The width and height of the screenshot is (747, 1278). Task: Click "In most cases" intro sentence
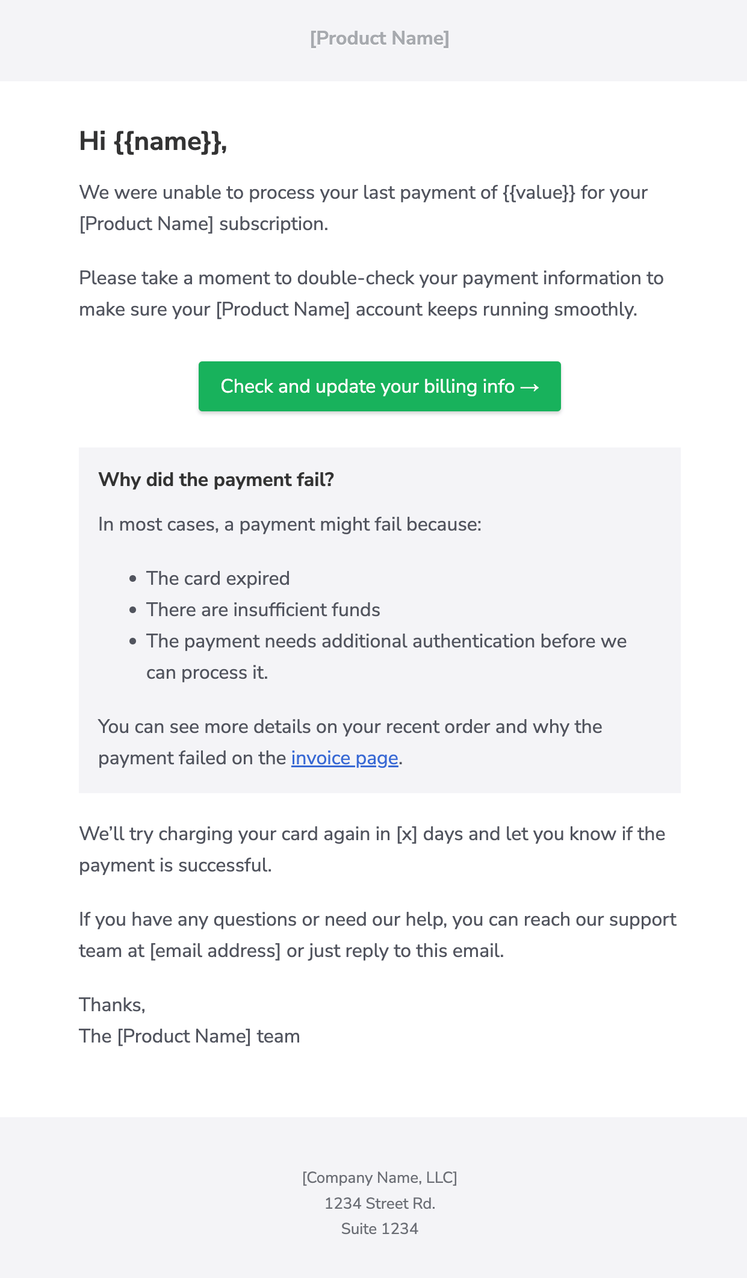click(290, 525)
